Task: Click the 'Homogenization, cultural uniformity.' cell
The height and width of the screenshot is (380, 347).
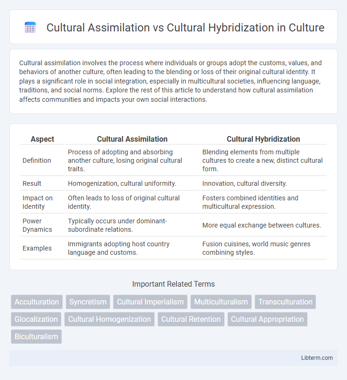Action: pyautogui.click(x=132, y=183)
